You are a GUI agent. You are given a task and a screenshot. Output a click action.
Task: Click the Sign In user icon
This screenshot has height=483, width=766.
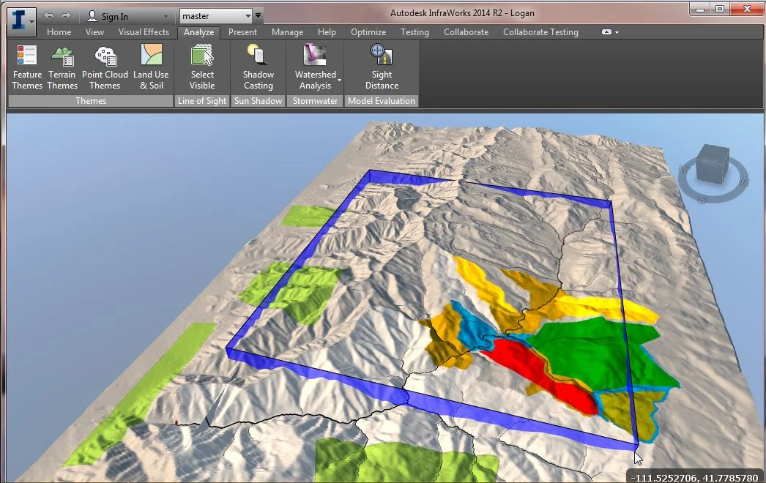pyautogui.click(x=92, y=16)
